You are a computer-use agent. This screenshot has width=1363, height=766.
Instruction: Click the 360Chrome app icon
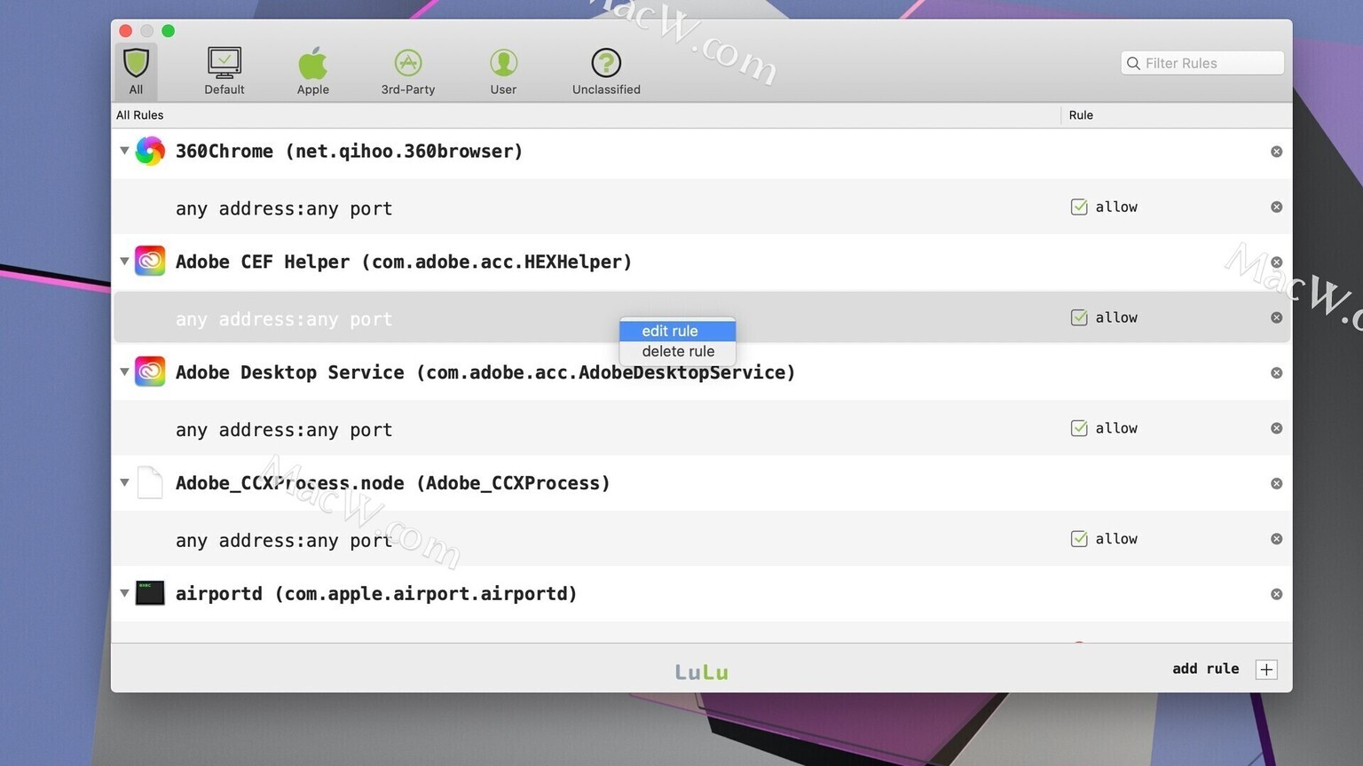[x=150, y=151]
